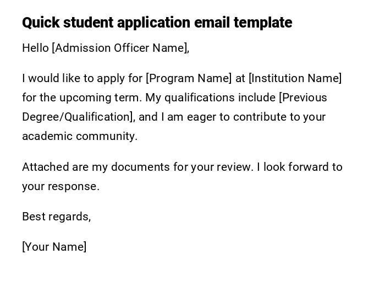Select the [Institution Name] placeholder
The width and height of the screenshot is (385, 281).
295,78
